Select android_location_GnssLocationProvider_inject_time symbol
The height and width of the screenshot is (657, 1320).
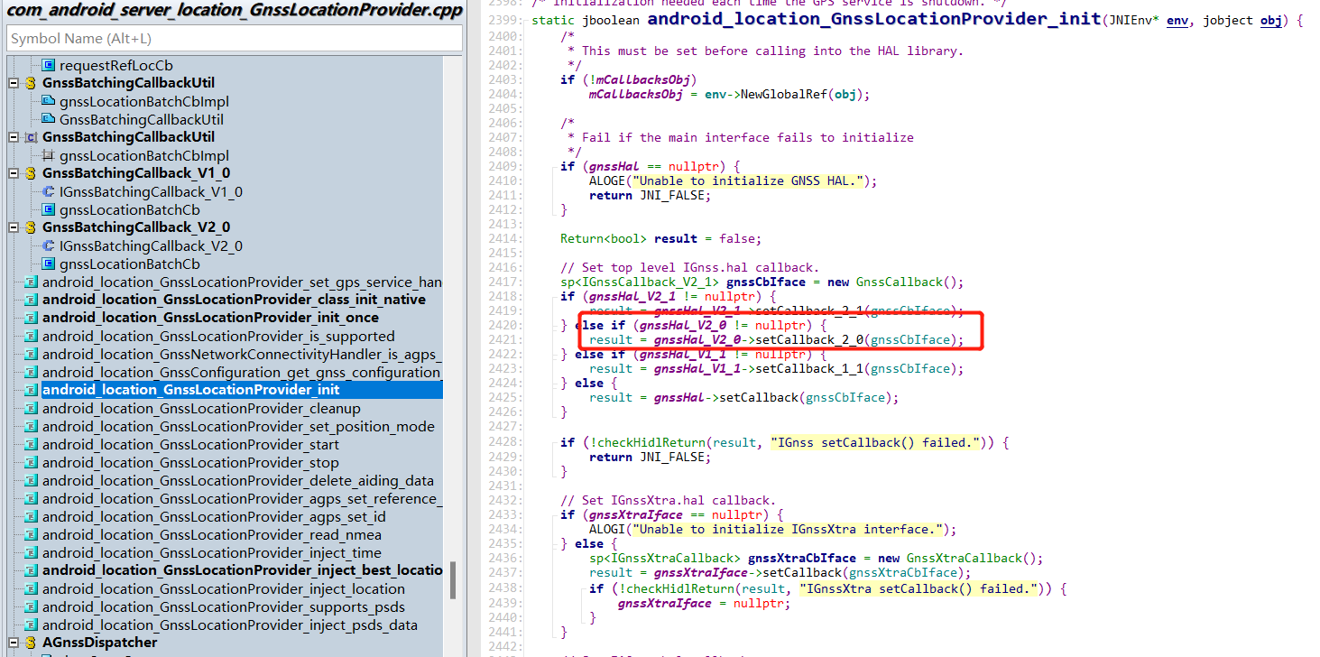pos(212,552)
